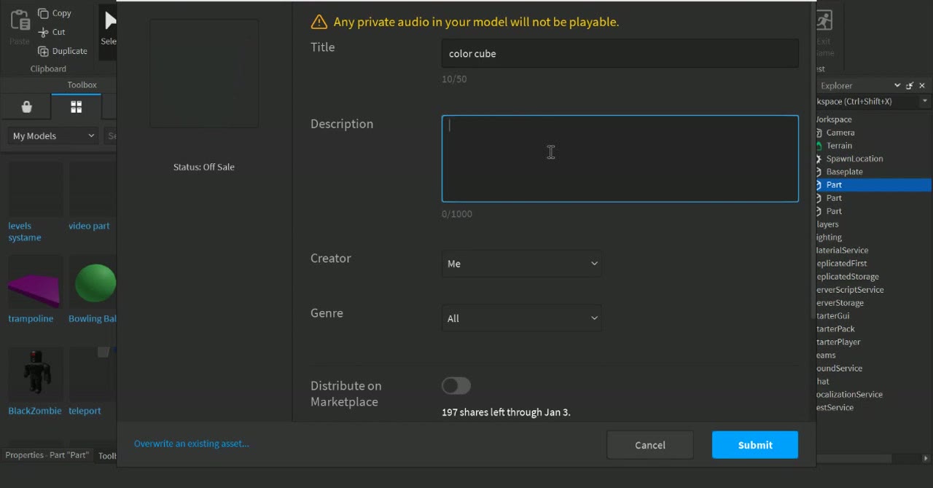Click the Terrain icon in Explorer
933x488 pixels.
[x=819, y=146]
